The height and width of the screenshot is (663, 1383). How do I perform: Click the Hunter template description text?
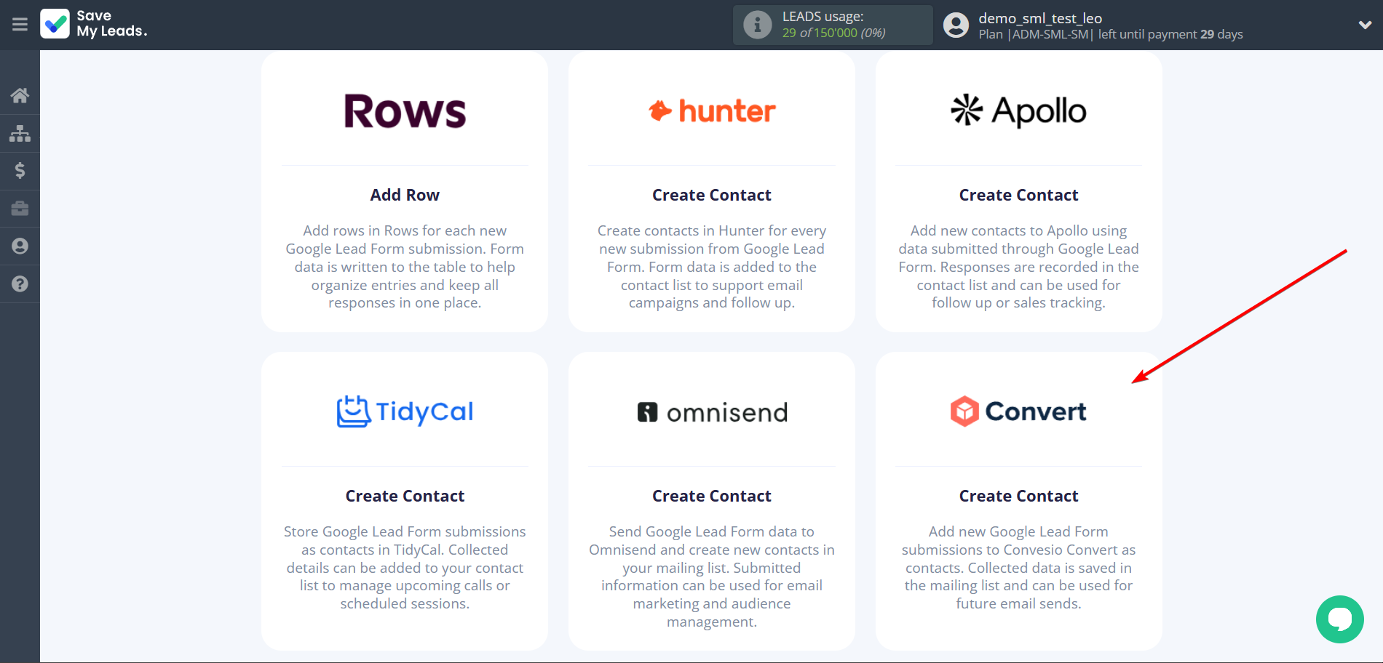pos(712,267)
